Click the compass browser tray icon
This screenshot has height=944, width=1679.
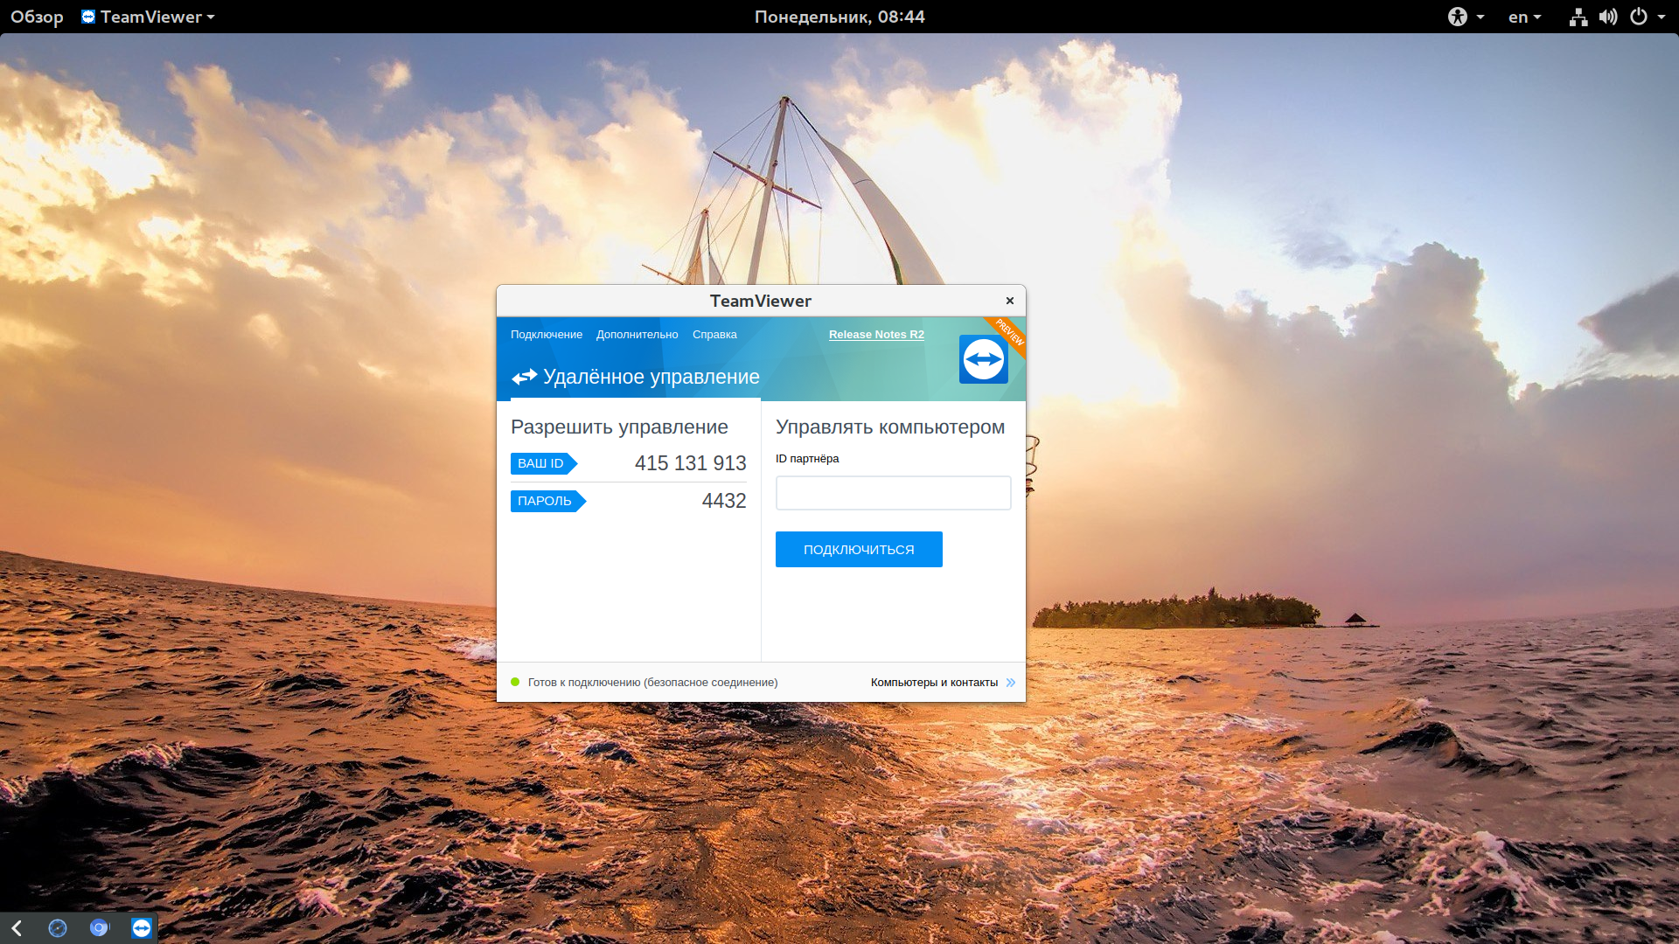coord(58,927)
